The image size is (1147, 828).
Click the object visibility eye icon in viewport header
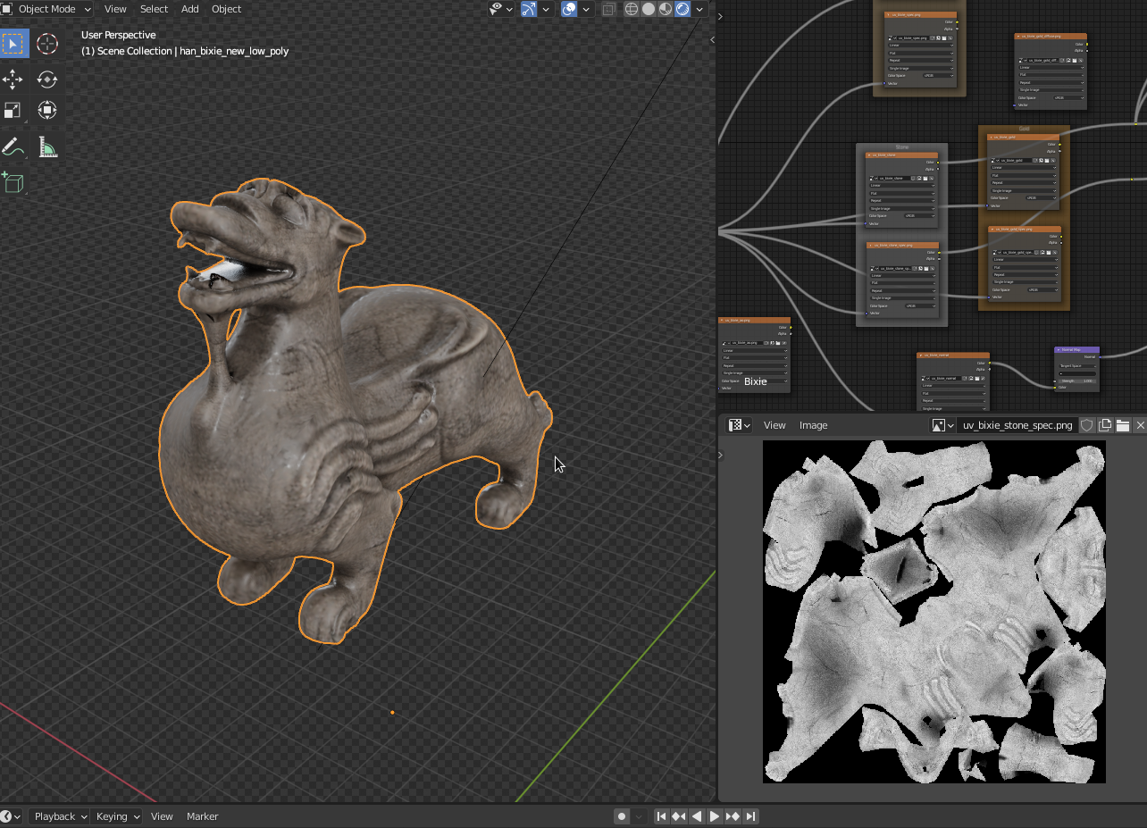(x=496, y=9)
